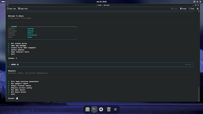This screenshot has height=114, width=203.
Task: Click the scrollbar up arrow
Action: (x=199, y=11)
